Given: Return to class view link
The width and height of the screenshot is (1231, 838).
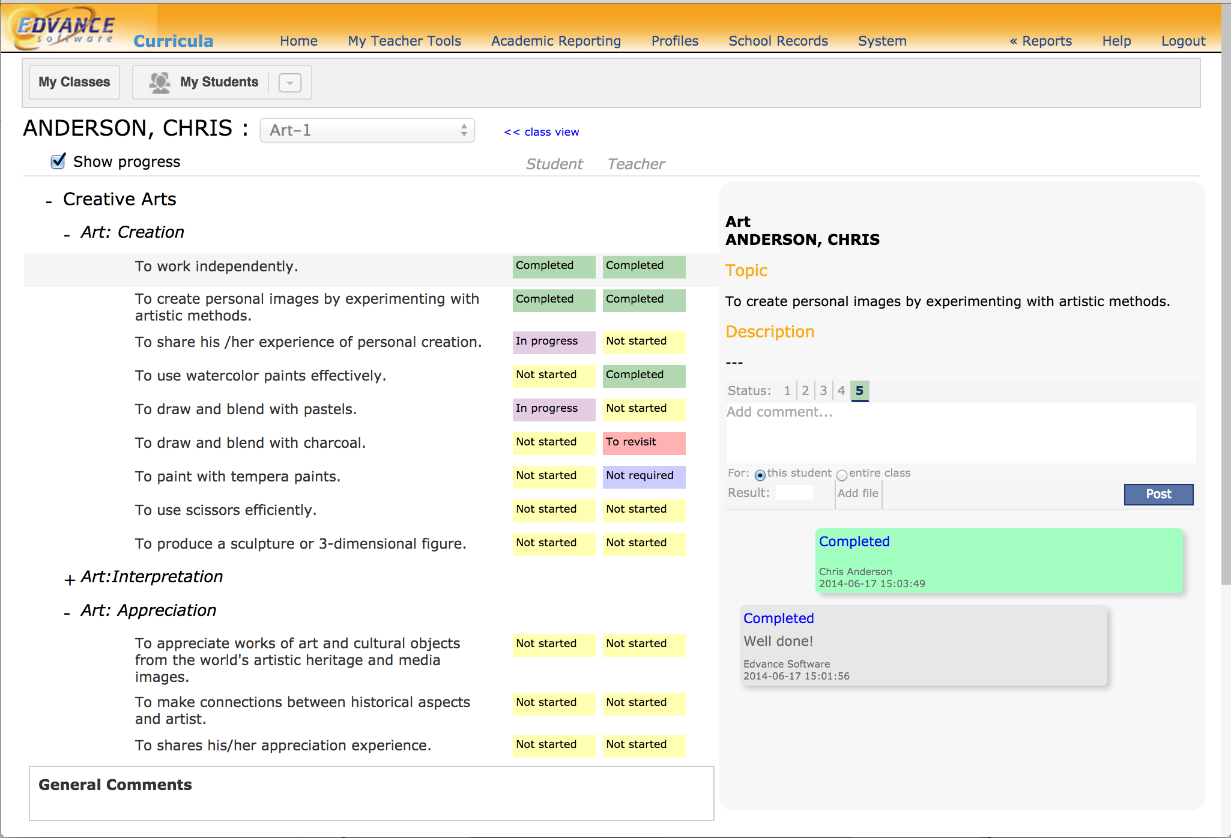Looking at the screenshot, I should click(542, 132).
